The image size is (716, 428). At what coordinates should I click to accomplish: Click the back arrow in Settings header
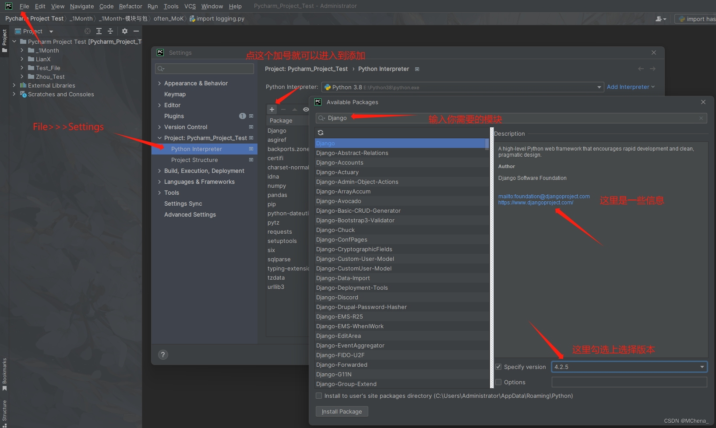pyautogui.click(x=641, y=69)
